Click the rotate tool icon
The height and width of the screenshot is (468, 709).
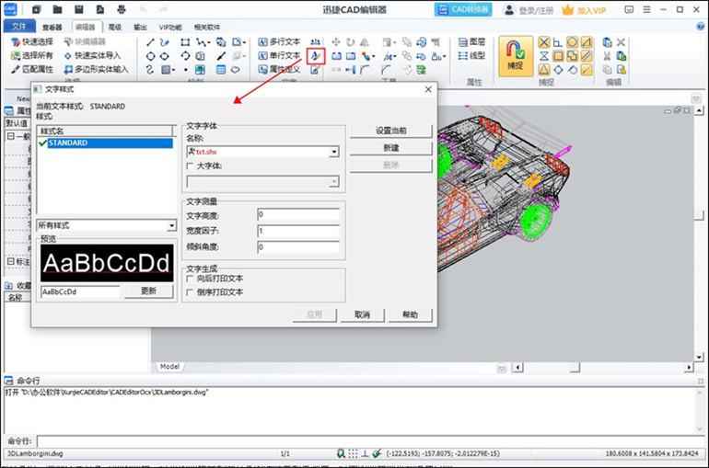point(351,42)
